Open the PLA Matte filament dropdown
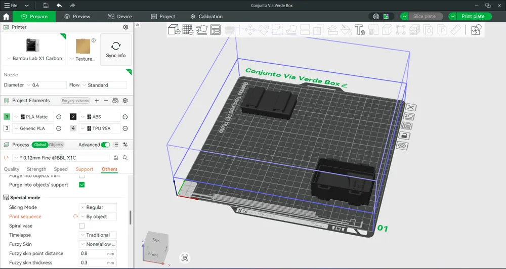Screen dimensions: 506x269 [33, 117]
